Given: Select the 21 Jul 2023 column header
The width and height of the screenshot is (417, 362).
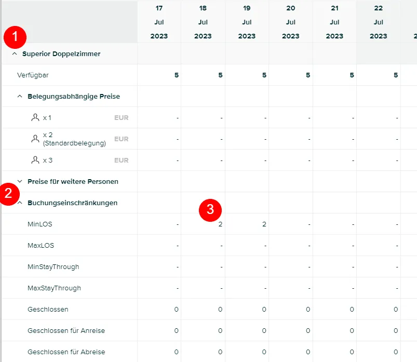Looking at the screenshot, I should (334, 22).
